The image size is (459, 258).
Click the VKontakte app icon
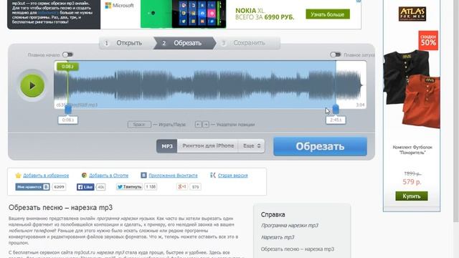(x=143, y=175)
